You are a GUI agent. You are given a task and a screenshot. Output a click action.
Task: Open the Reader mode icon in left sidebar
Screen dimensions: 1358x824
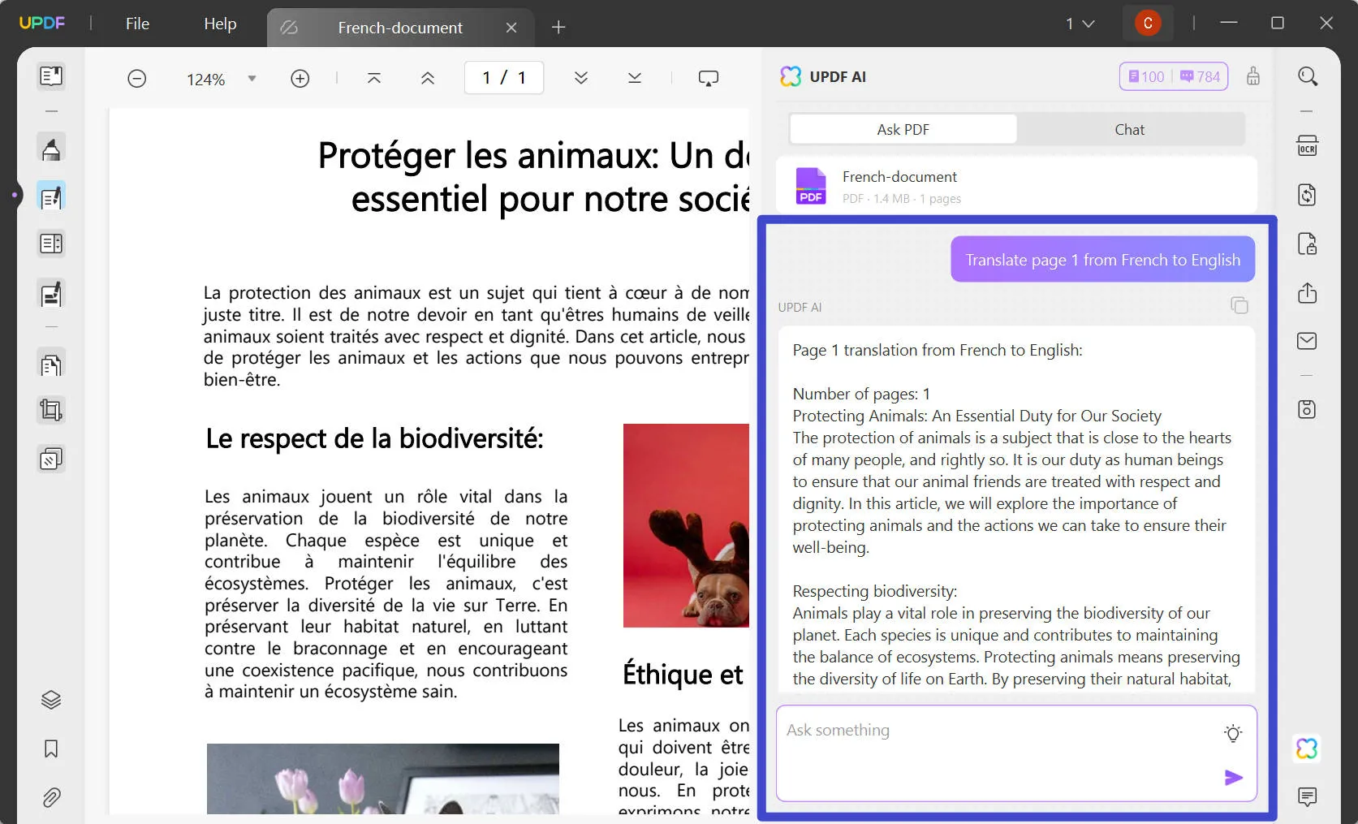point(51,76)
